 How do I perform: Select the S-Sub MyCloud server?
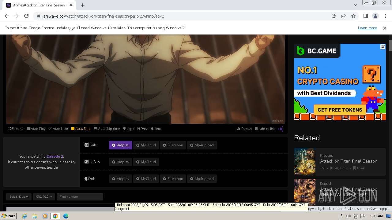(146, 162)
